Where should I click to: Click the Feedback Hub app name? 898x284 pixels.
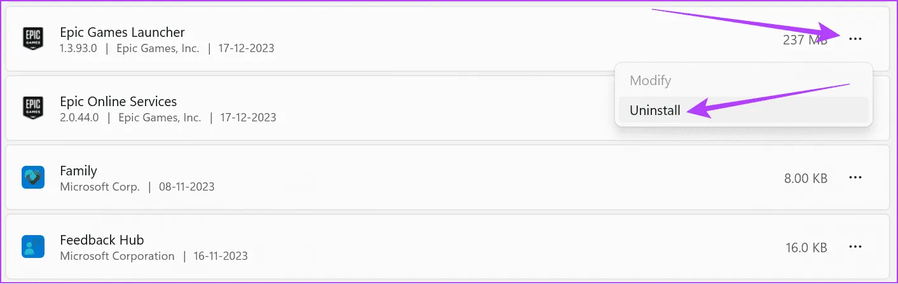coord(102,240)
